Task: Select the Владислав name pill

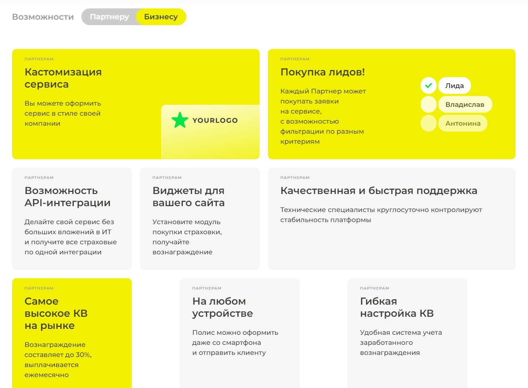Action: [465, 105]
